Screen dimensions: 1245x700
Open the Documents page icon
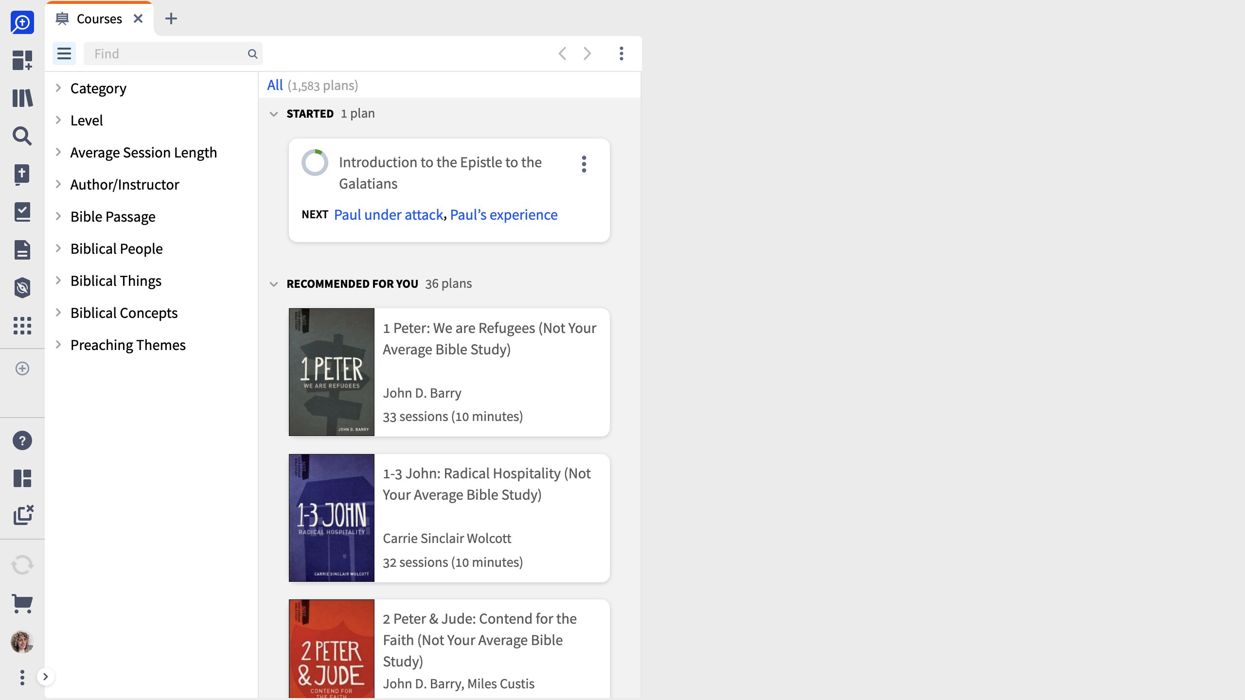22,250
